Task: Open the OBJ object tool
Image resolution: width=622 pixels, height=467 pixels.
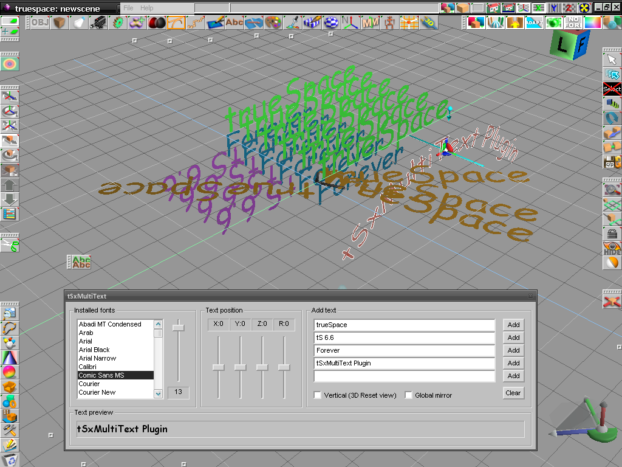Action: point(39,22)
